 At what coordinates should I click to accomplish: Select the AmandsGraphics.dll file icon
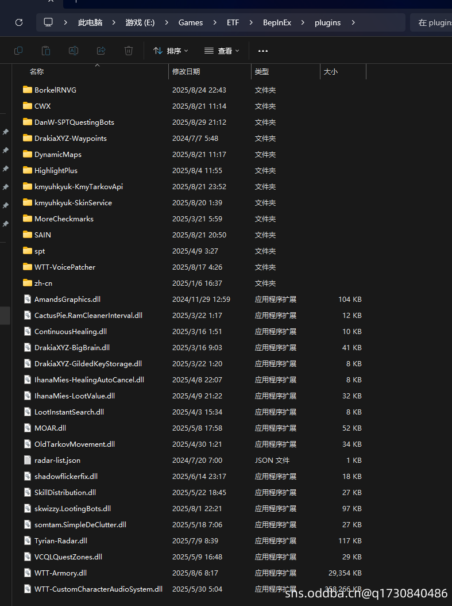pos(28,299)
